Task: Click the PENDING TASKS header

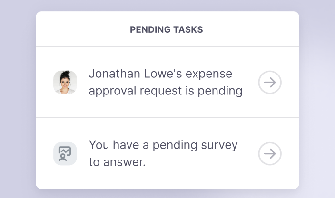Action: pyautogui.click(x=167, y=30)
